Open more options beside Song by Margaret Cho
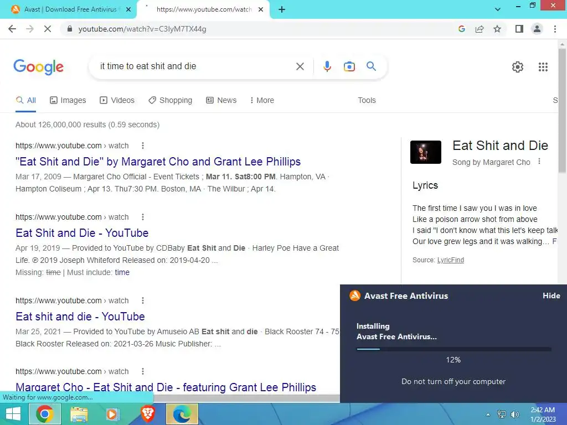The image size is (567, 425). click(539, 162)
